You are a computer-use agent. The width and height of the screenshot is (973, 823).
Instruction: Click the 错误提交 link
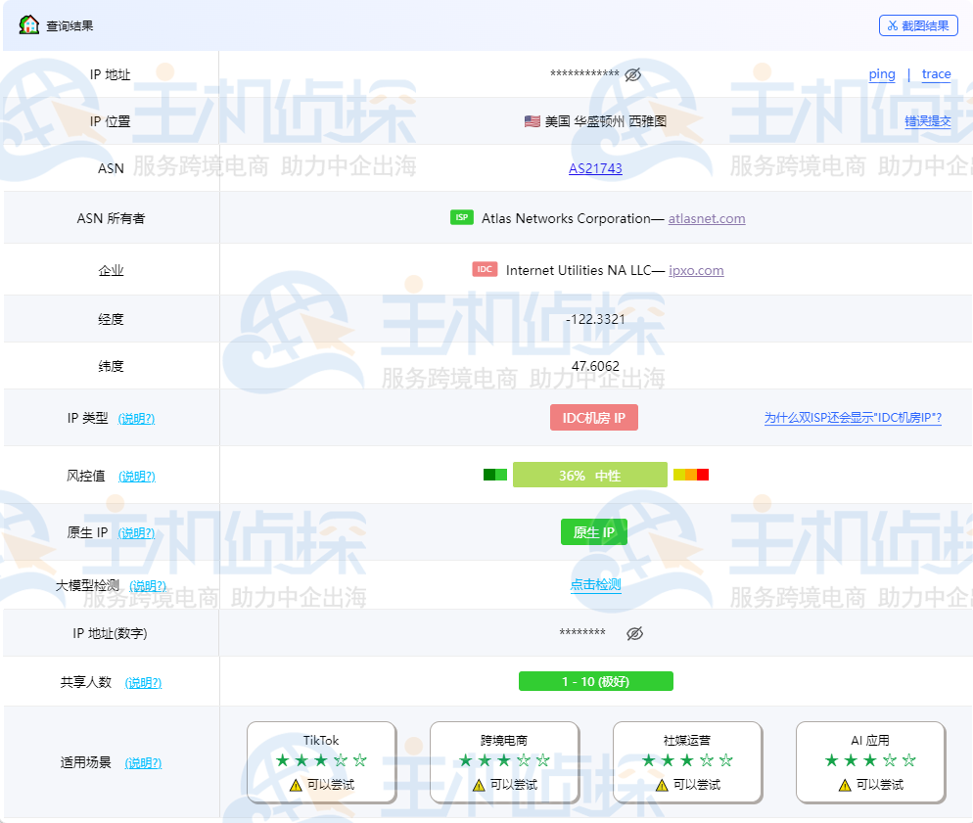click(x=927, y=121)
